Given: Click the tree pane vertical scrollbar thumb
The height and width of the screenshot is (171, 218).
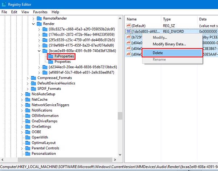Looking at the screenshot, I should pyautogui.click(x=120, y=115).
